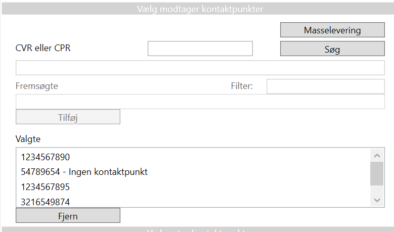The width and height of the screenshot is (394, 232).
Task: Select entry 1234567890 in Valgte list
Action: coord(46,157)
